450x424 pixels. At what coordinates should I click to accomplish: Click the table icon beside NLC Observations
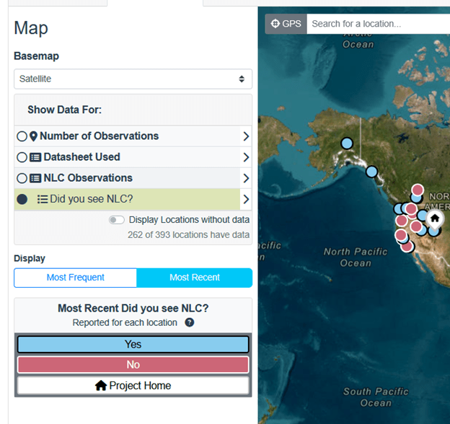(35, 178)
